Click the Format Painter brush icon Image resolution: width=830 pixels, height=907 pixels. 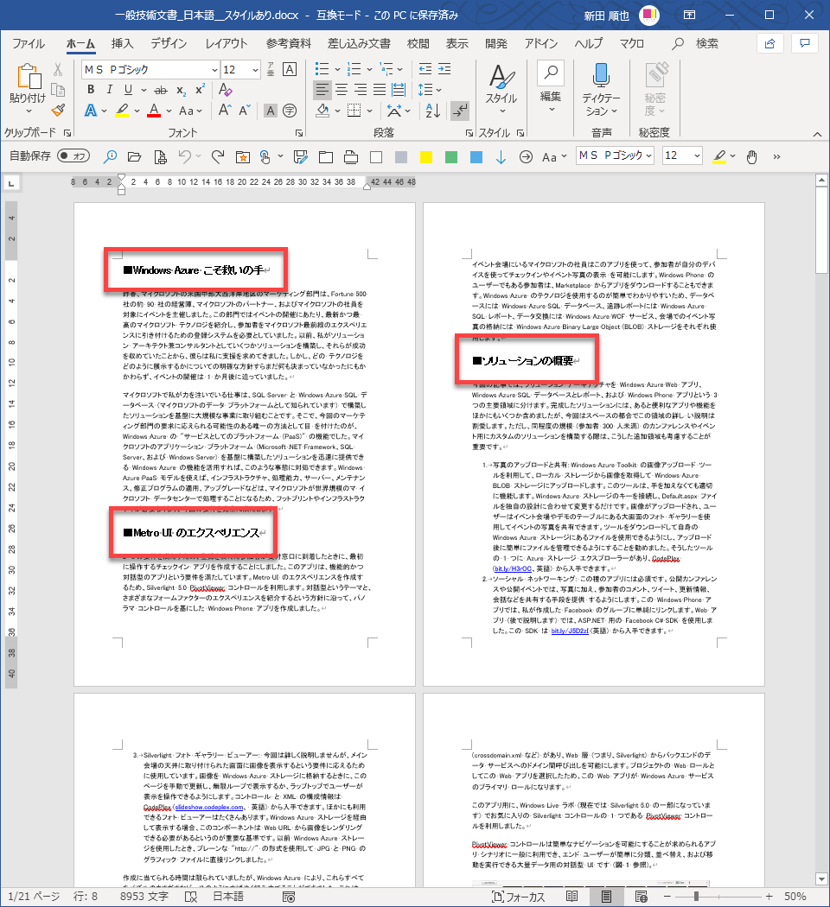(x=58, y=110)
